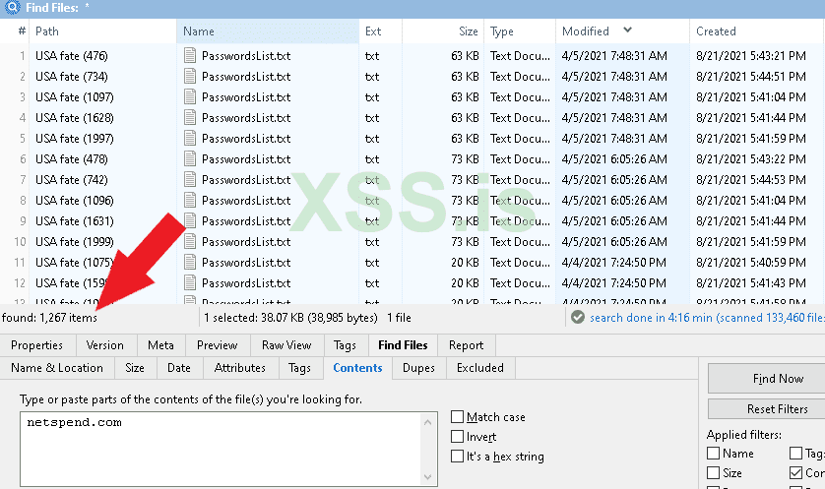Image resolution: width=825 pixels, height=489 pixels.
Task: Toggle the Size applied filter checkbox
Action: point(713,472)
